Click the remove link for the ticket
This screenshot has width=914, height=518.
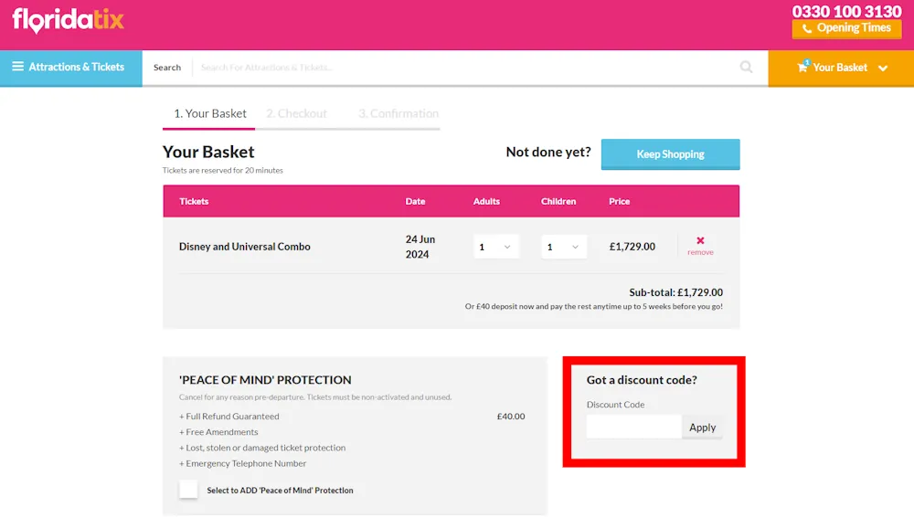click(700, 252)
